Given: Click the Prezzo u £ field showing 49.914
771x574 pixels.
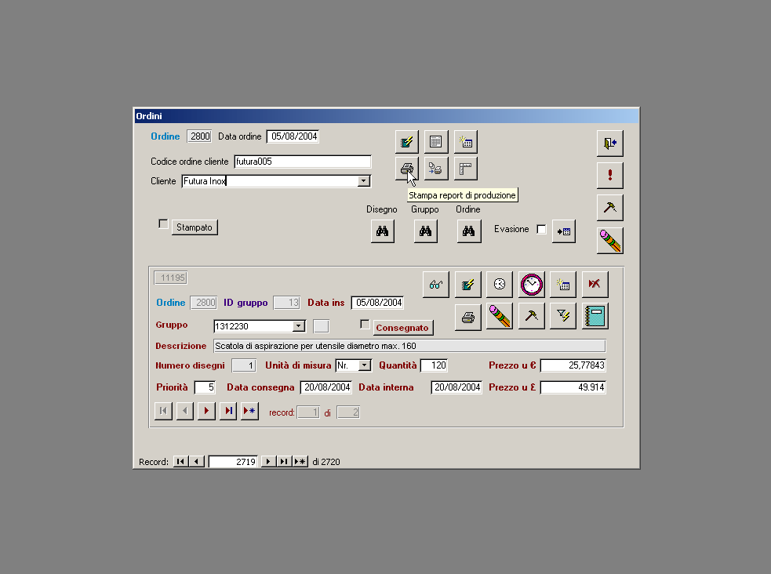Looking at the screenshot, I should click(x=573, y=387).
